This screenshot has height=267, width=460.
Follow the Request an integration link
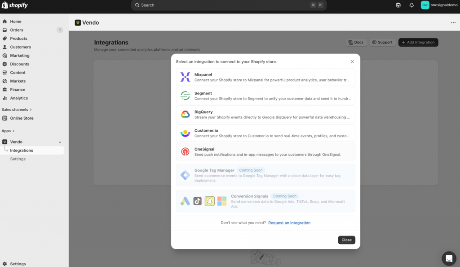[289, 223]
